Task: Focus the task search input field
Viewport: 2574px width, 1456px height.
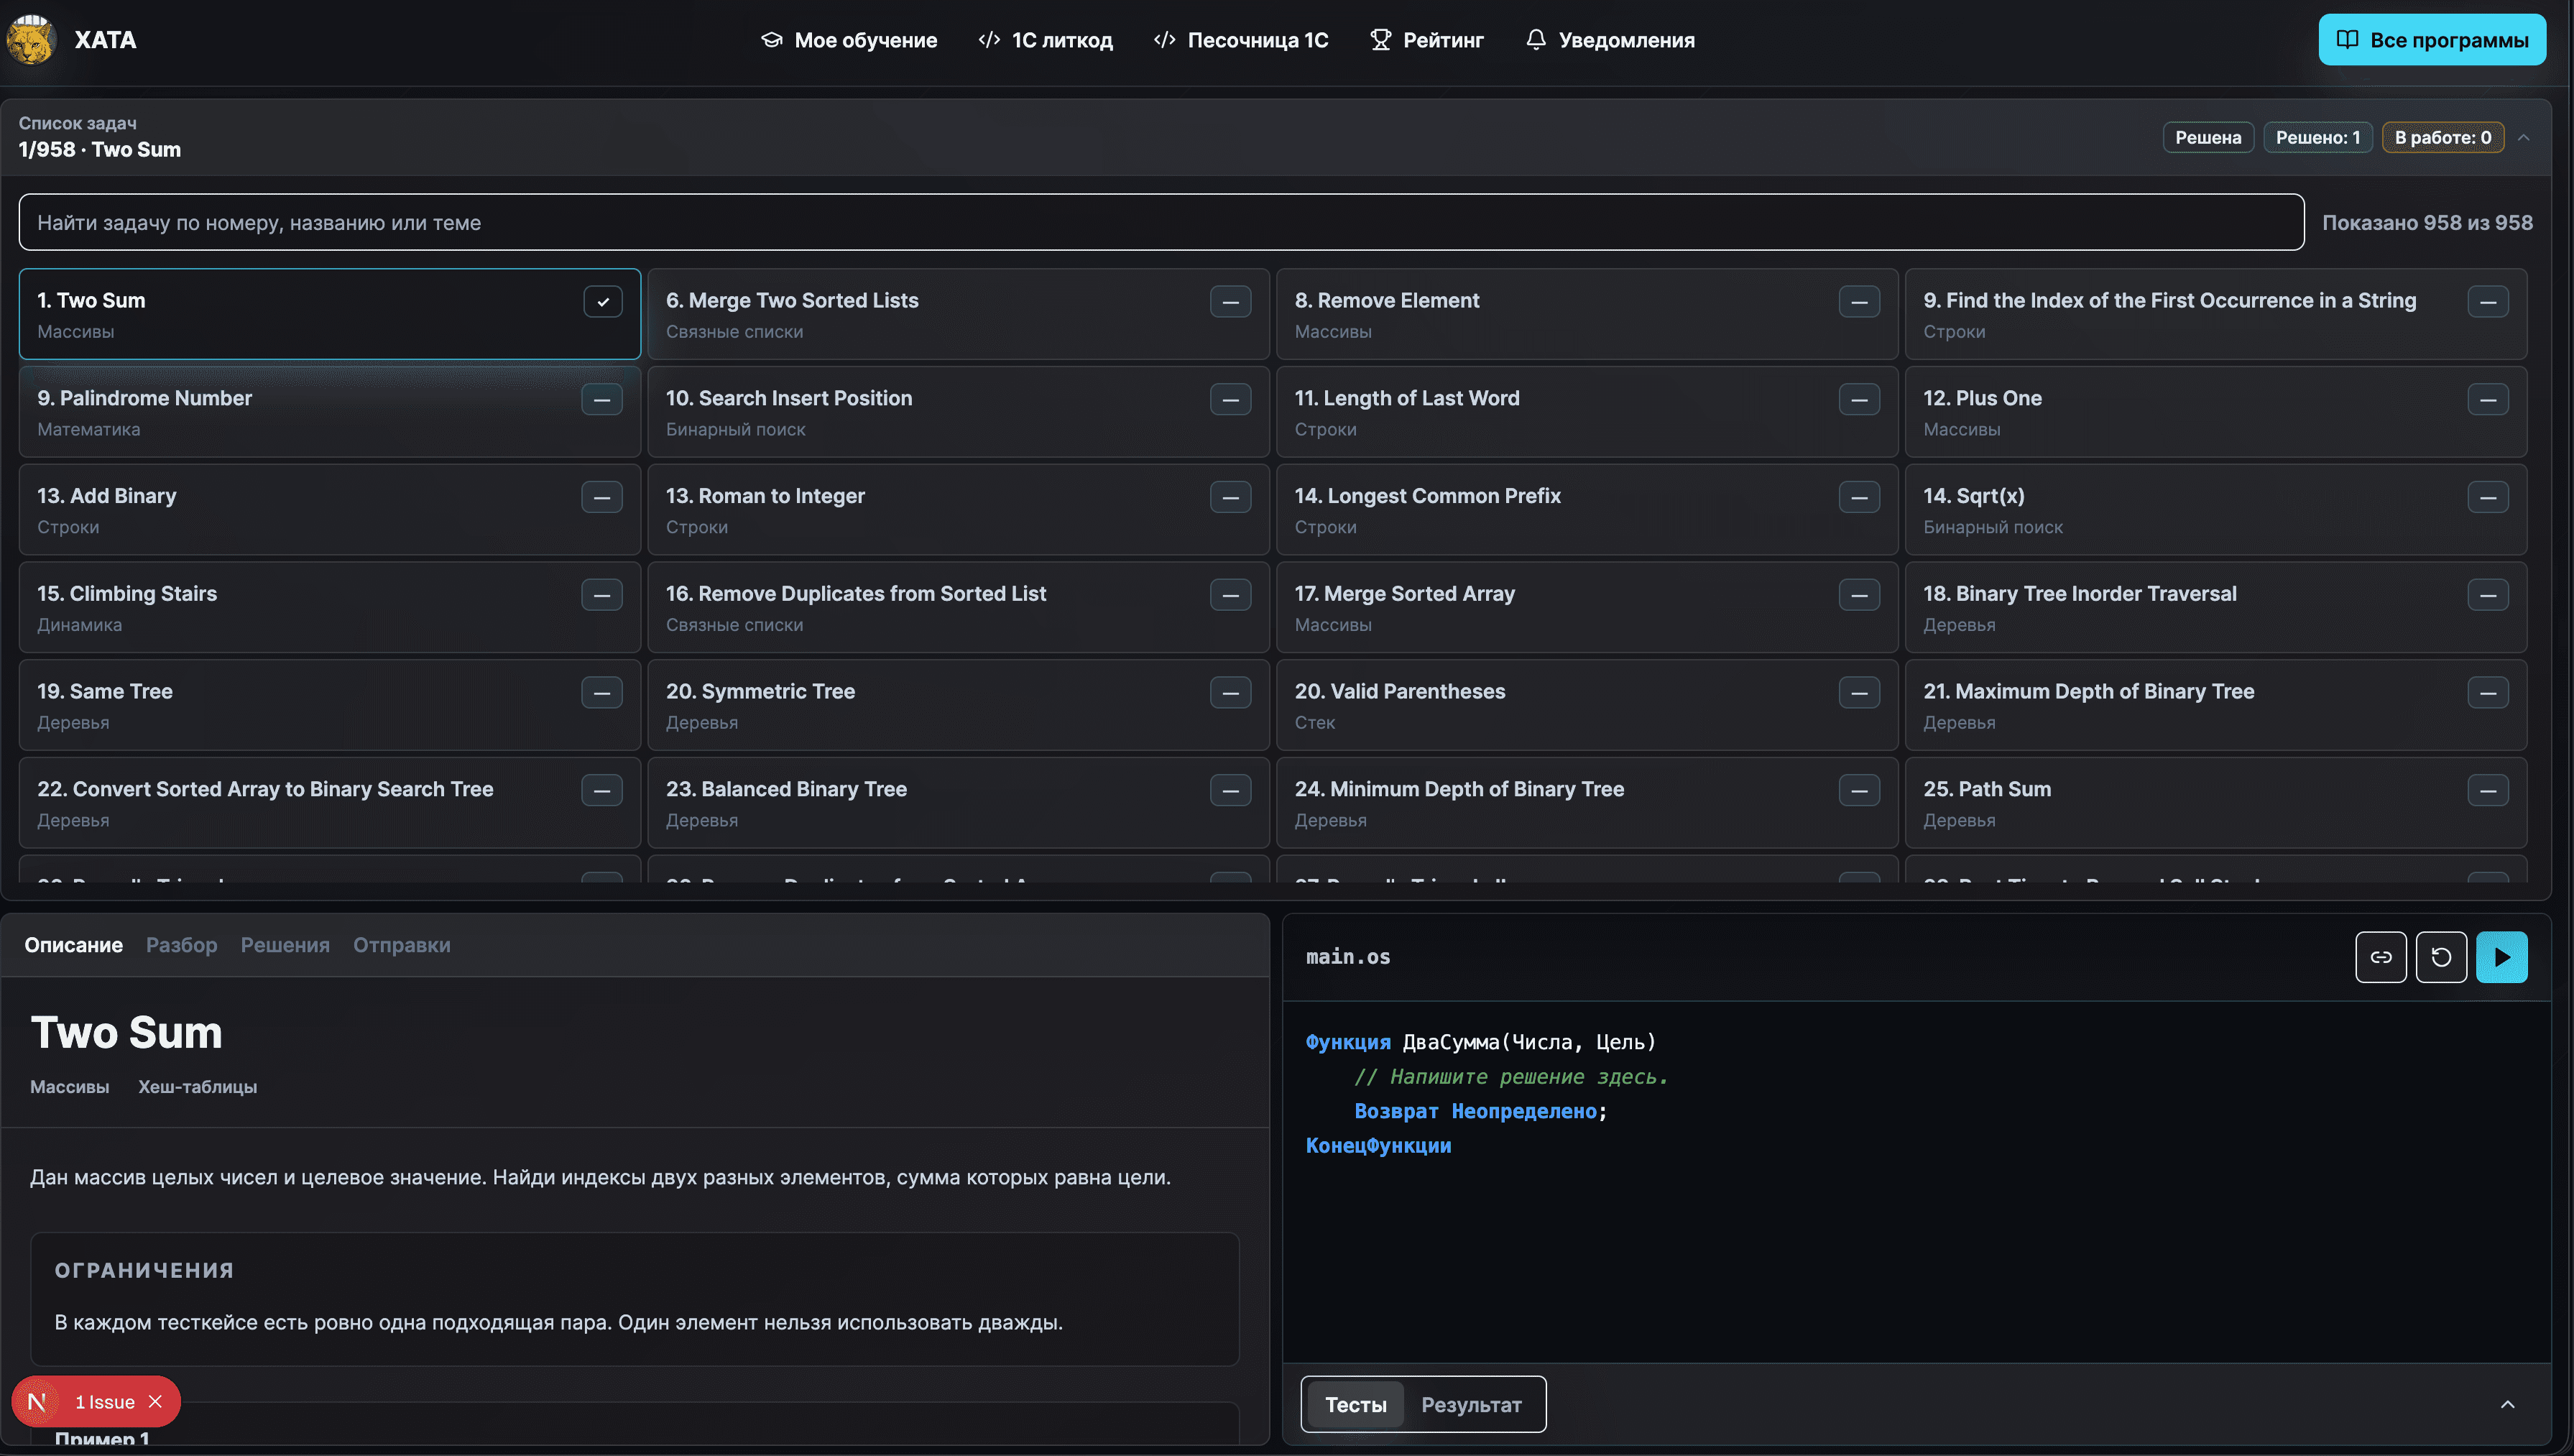Action: tap(1161, 222)
